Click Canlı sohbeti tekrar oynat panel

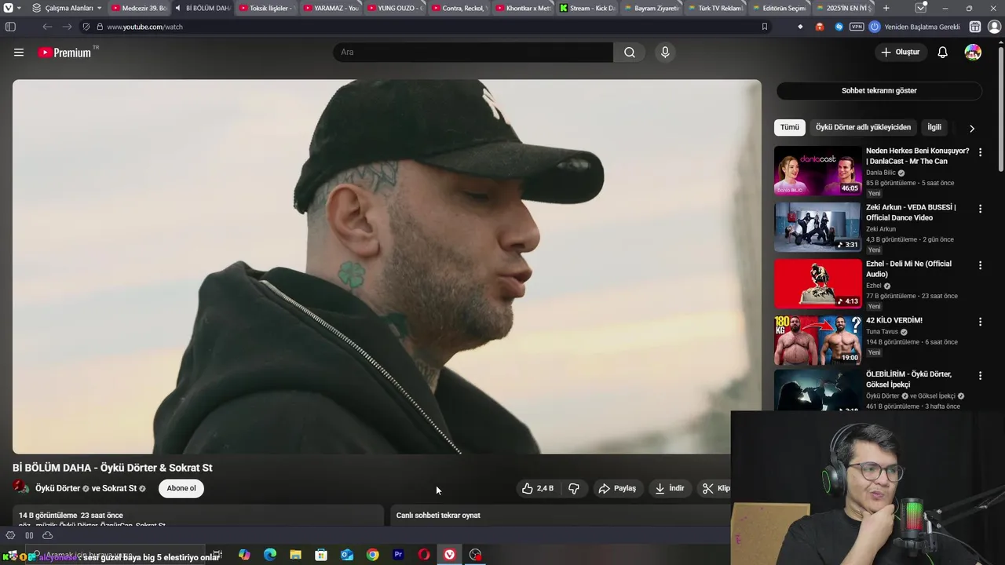(x=560, y=516)
